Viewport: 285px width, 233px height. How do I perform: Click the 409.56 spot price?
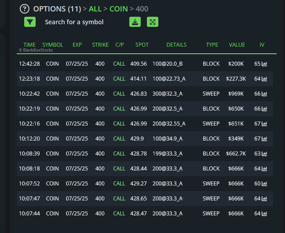[139, 64]
